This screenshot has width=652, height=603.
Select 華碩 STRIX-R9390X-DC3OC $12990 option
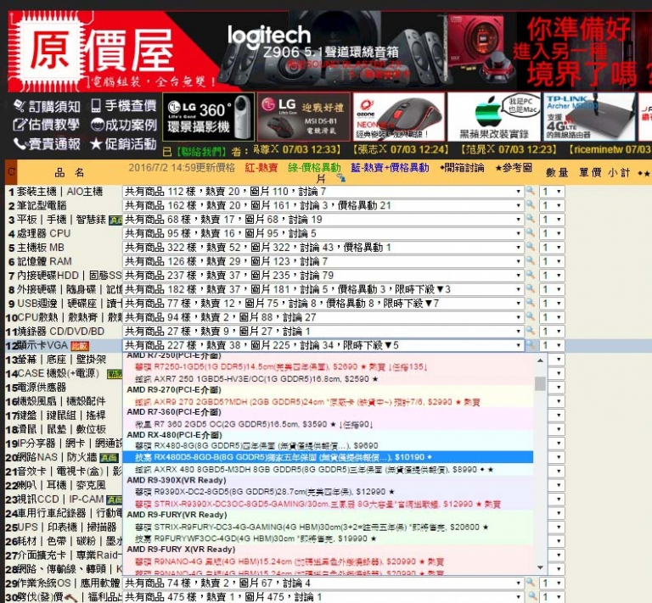point(328,504)
